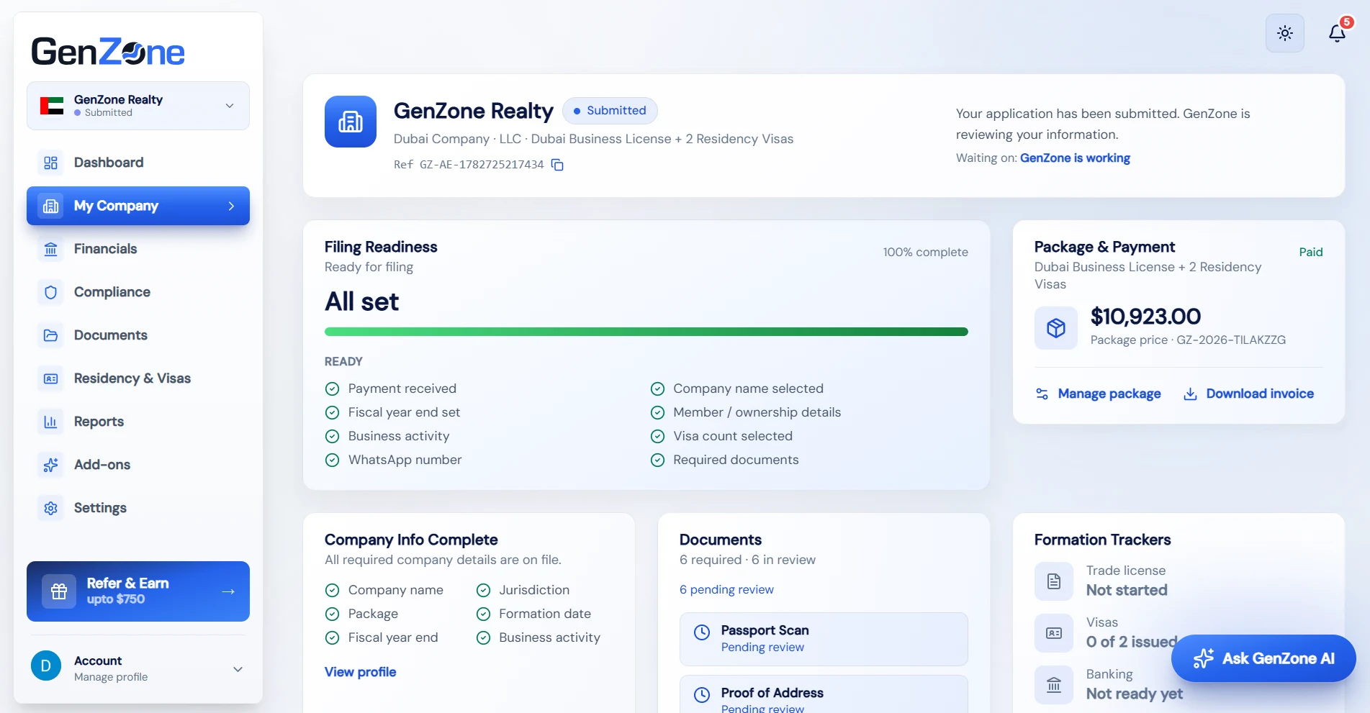Image resolution: width=1370 pixels, height=713 pixels.
Task: Click the My Company building icon in sidebar
Action: coord(50,206)
